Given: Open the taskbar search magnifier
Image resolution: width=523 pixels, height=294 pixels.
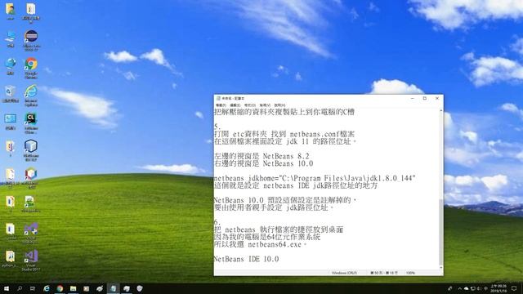Looking at the screenshot, I should tap(20, 288).
